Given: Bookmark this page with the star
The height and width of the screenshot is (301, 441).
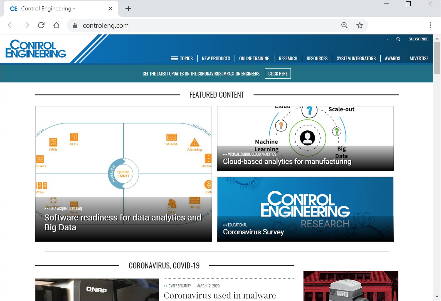Looking at the screenshot, I should click(x=360, y=25).
